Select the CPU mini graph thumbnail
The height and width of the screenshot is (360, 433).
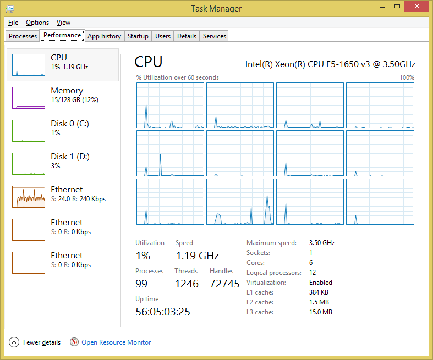[x=29, y=65]
